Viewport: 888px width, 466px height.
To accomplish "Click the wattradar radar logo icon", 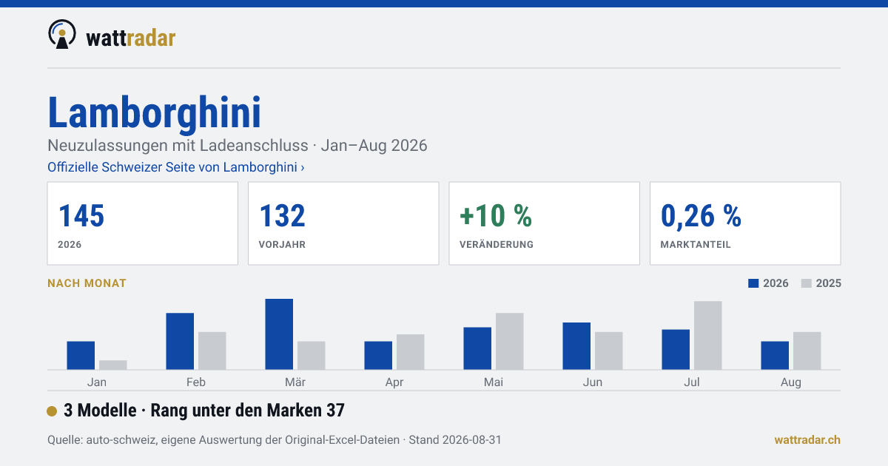I will 62,35.
